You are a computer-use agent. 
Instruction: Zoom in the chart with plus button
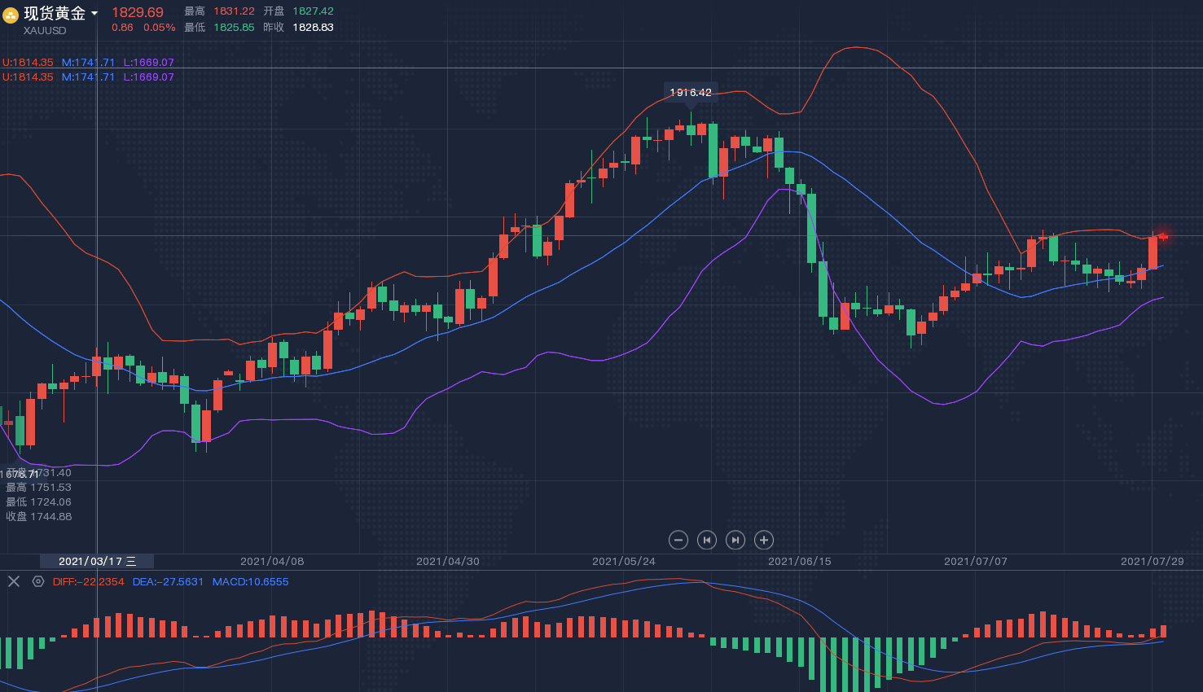(x=764, y=540)
